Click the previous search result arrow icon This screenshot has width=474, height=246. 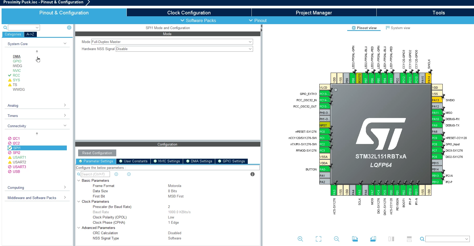pyautogui.click(x=116, y=174)
